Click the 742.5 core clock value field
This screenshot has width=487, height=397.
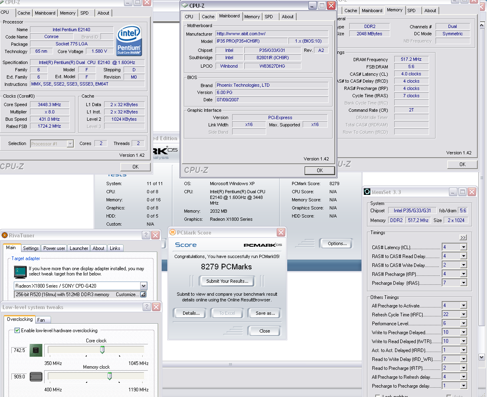click(x=19, y=350)
